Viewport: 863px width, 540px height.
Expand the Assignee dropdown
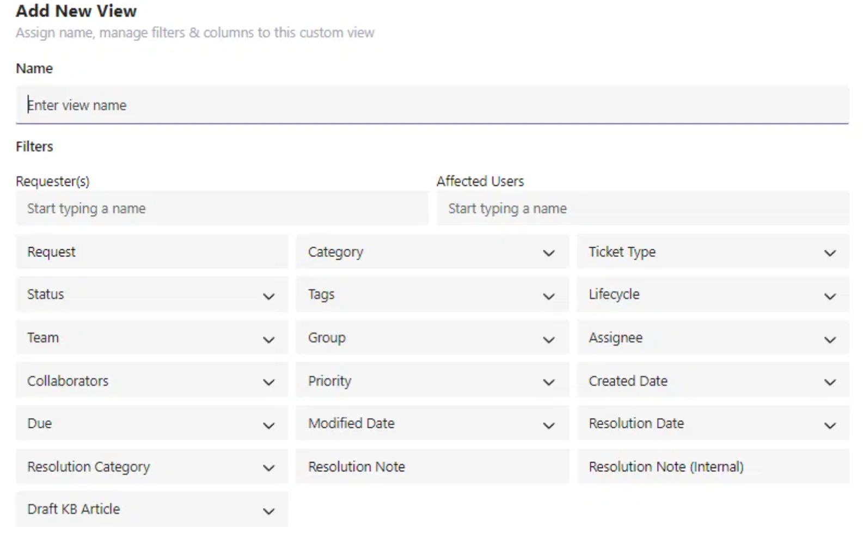(712, 338)
